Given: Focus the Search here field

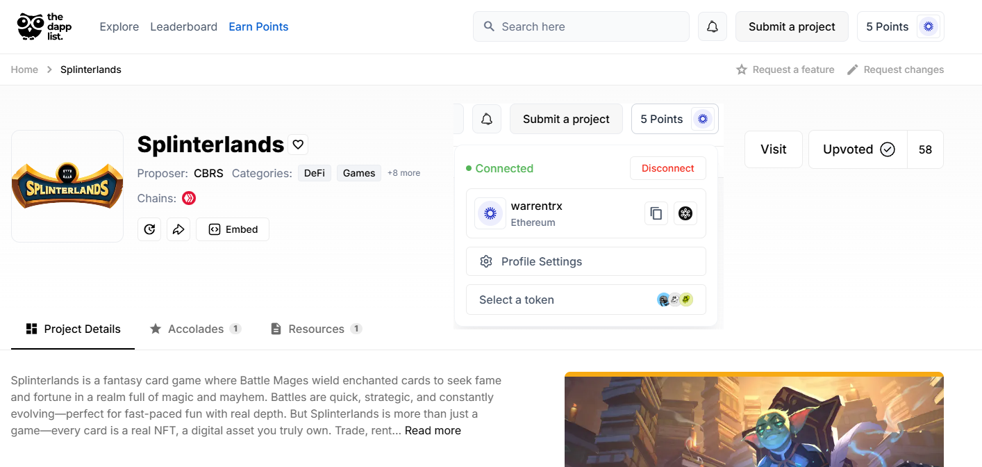Looking at the screenshot, I should click(581, 26).
